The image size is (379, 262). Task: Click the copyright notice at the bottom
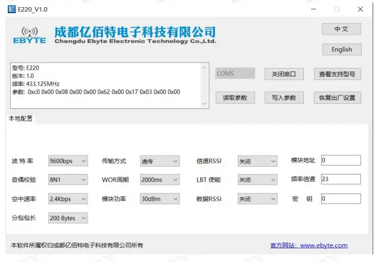[x=77, y=245]
